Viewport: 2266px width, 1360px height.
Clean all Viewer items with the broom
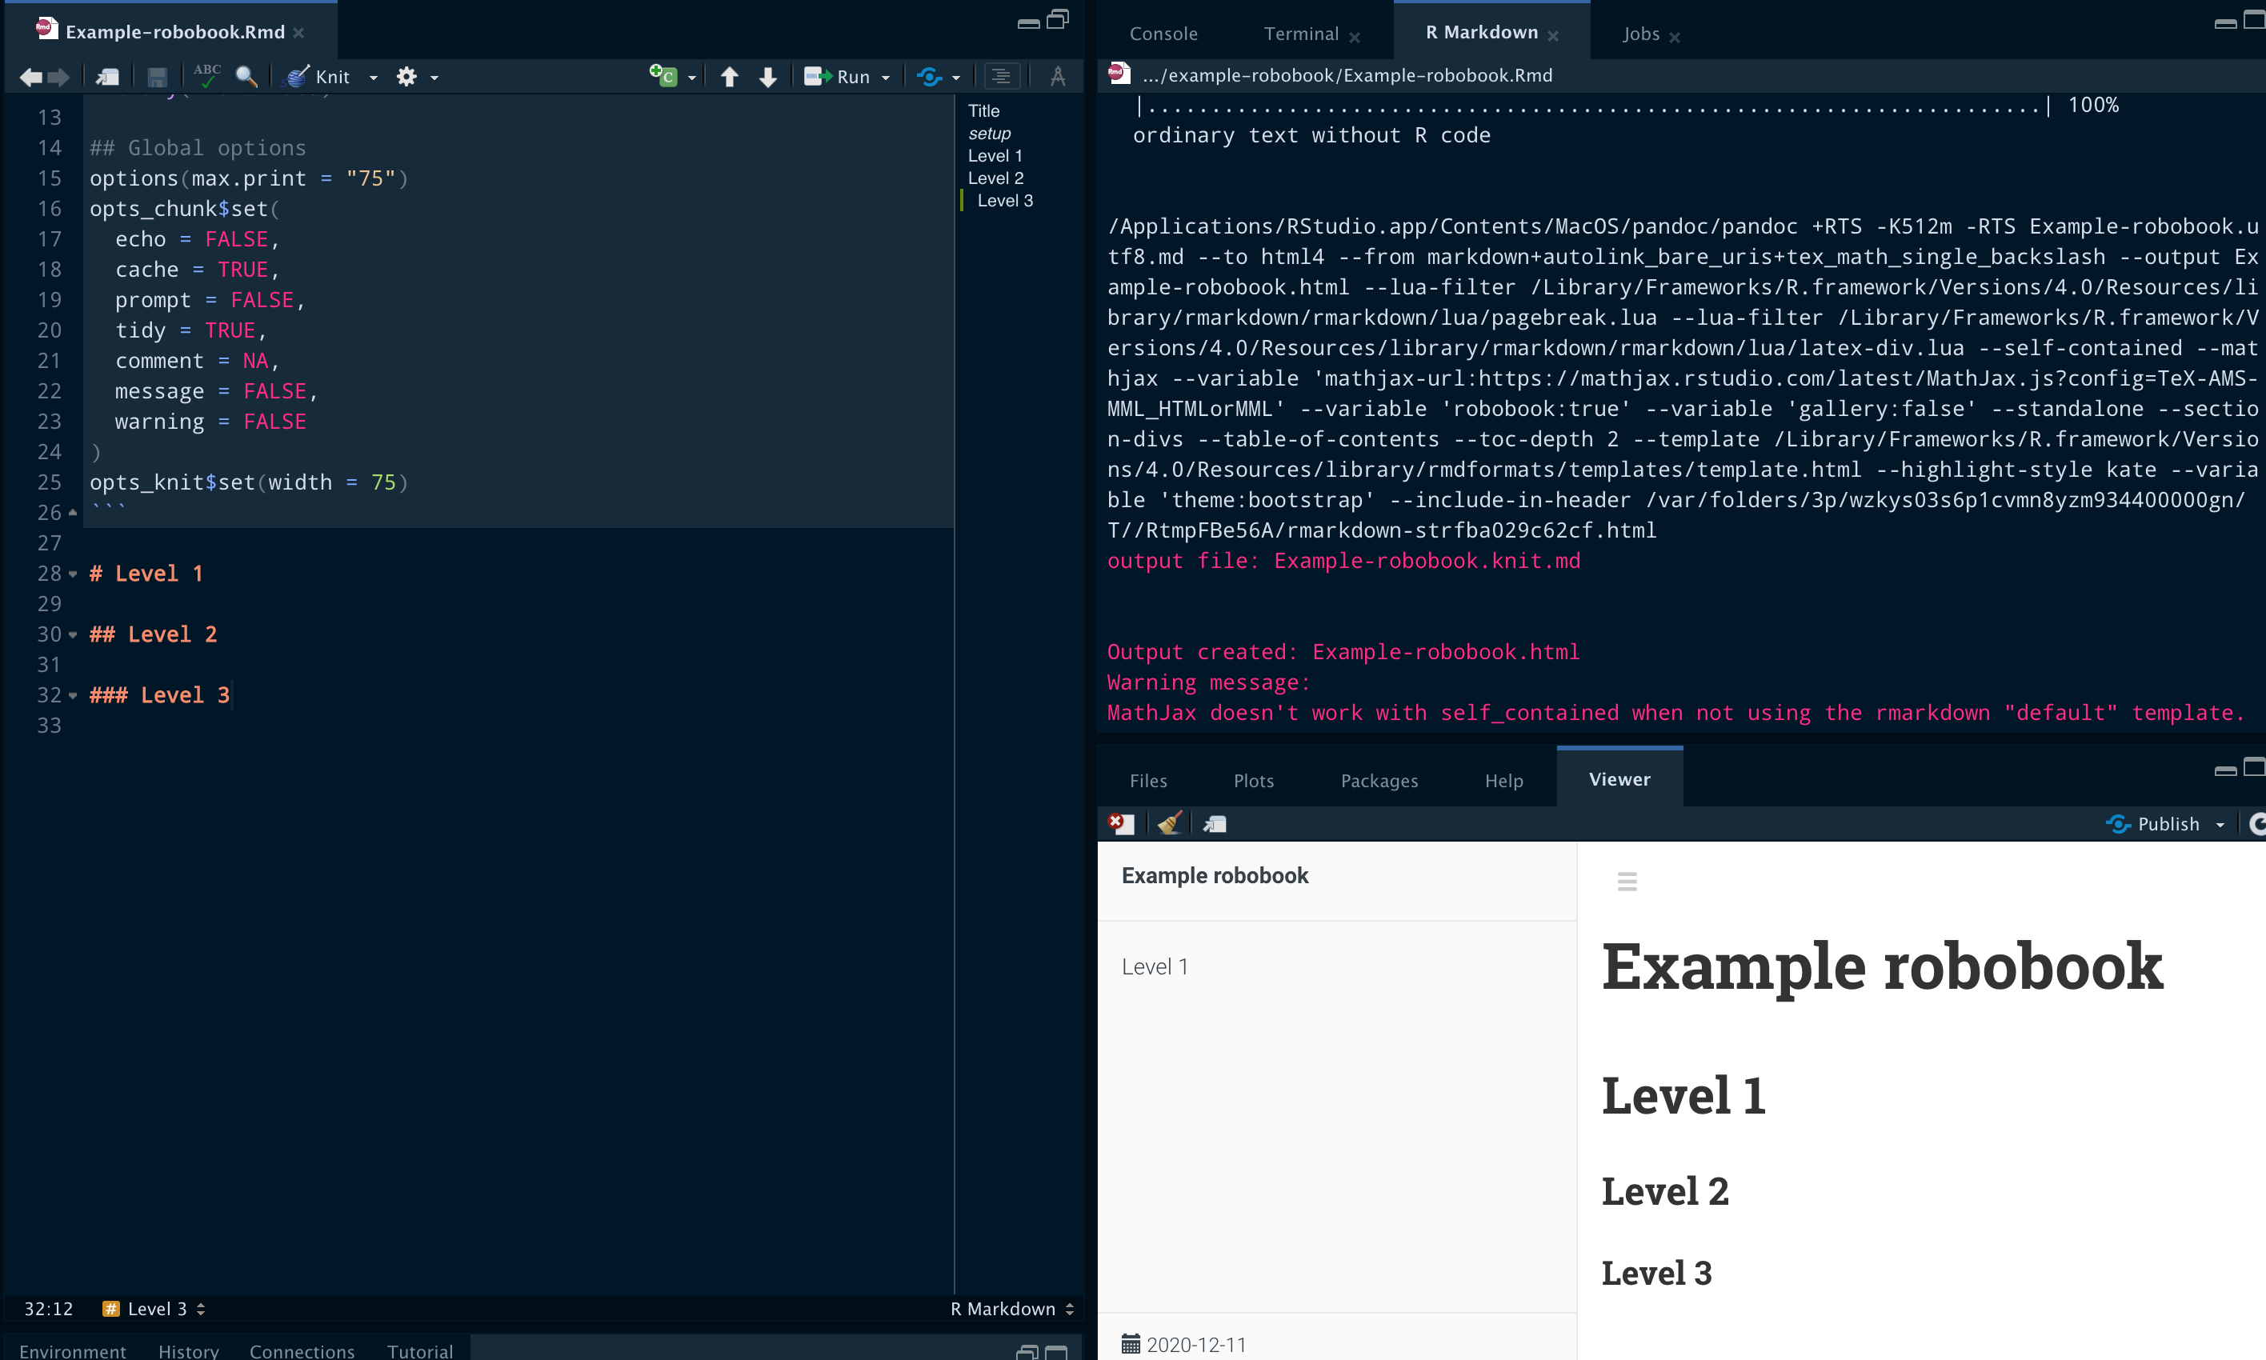[x=1169, y=823]
